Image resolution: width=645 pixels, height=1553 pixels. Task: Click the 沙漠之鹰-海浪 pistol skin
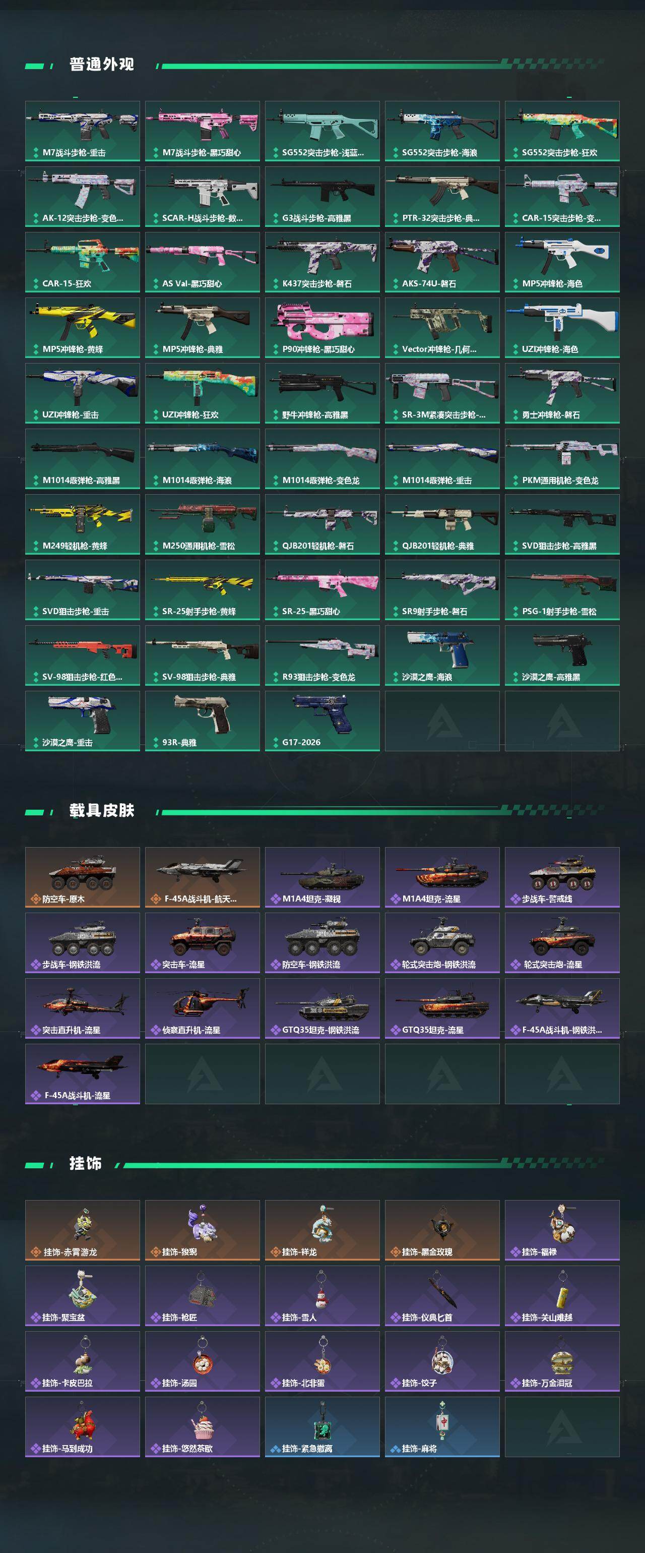(442, 655)
